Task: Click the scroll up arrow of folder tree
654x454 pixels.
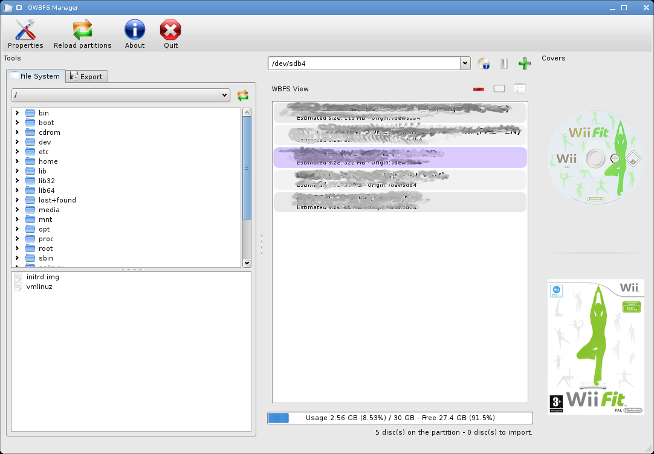Action: tap(247, 112)
